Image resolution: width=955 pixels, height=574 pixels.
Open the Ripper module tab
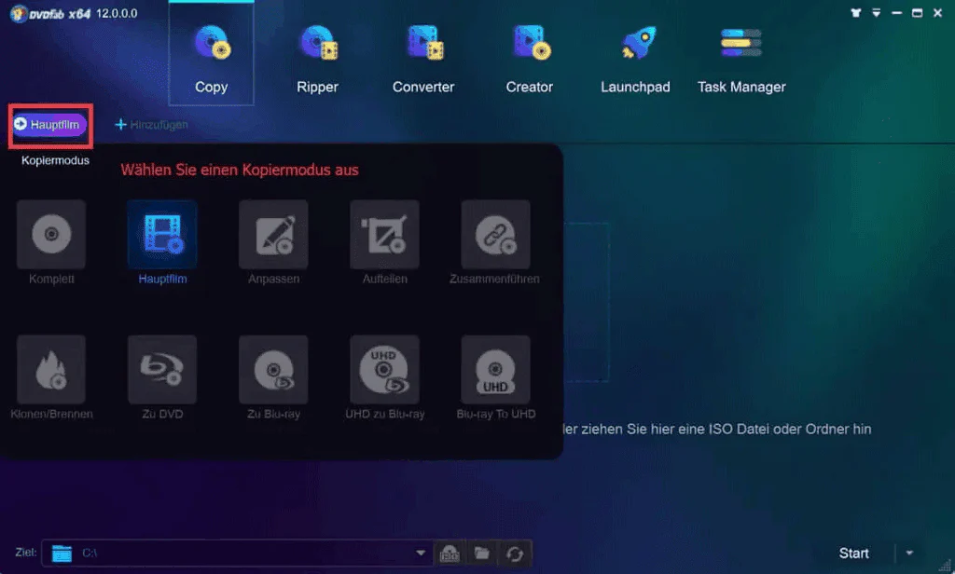coord(317,58)
